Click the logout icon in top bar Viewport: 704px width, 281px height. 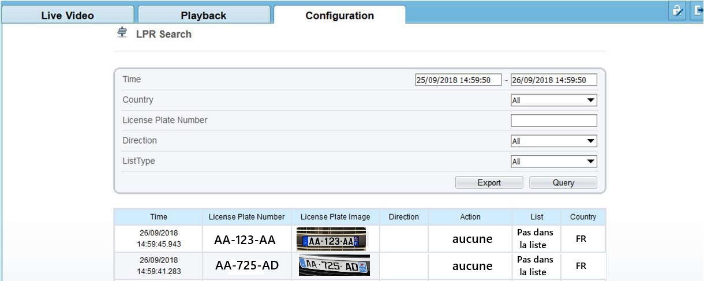click(696, 10)
